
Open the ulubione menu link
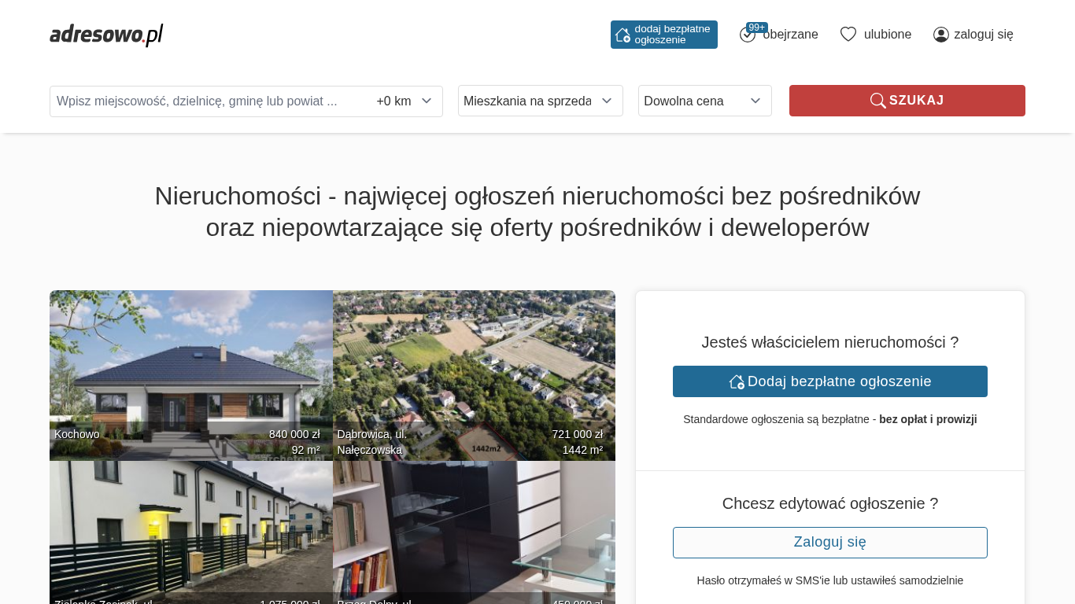pos(887,35)
